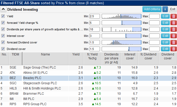The height and width of the screenshot is (107, 177).
Task: Select the Atkins (W S) PLC row
Action: point(88,73)
